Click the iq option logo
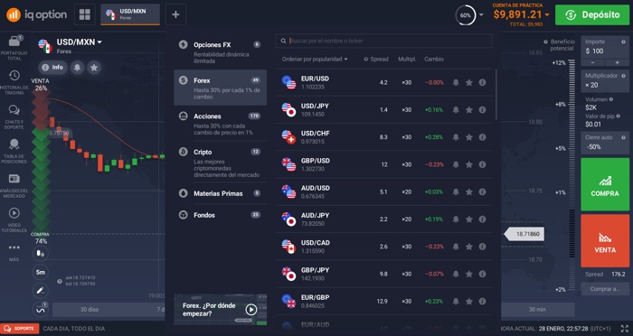This screenshot has height=336, width=633. (36, 15)
